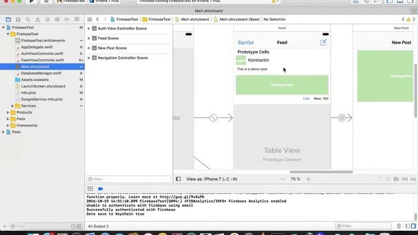This screenshot has width=418, height=235.
Task: Show only the console pane
Action: click(413, 226)
